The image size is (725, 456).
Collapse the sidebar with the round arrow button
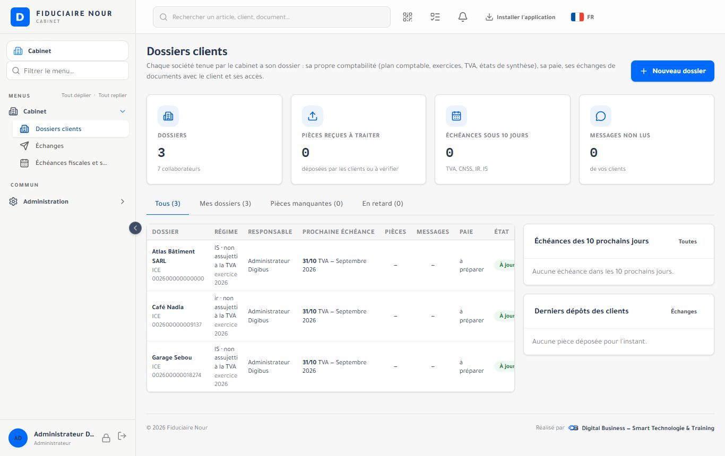pos(135,228)
